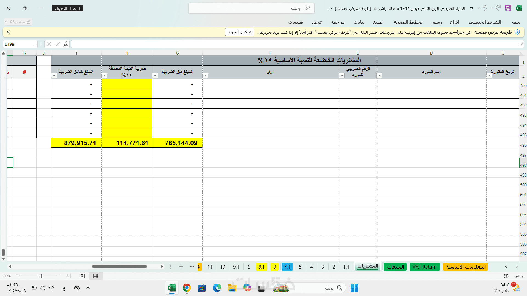Select the Normal grid view icon
527x296 pixels.
tap(96, 276)
